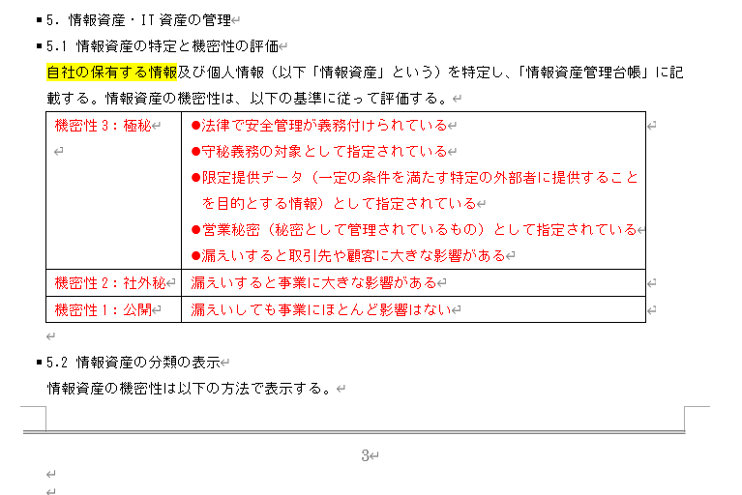Click bullet beginning '営業秘密(秘密として管理'

pos(414,230)
